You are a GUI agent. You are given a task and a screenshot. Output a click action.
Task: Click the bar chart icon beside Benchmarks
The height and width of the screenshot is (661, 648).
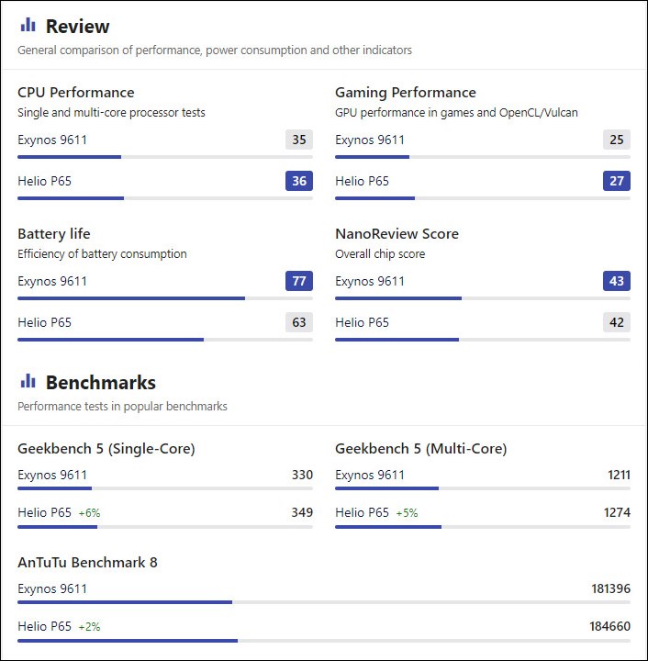pos(28,381)
